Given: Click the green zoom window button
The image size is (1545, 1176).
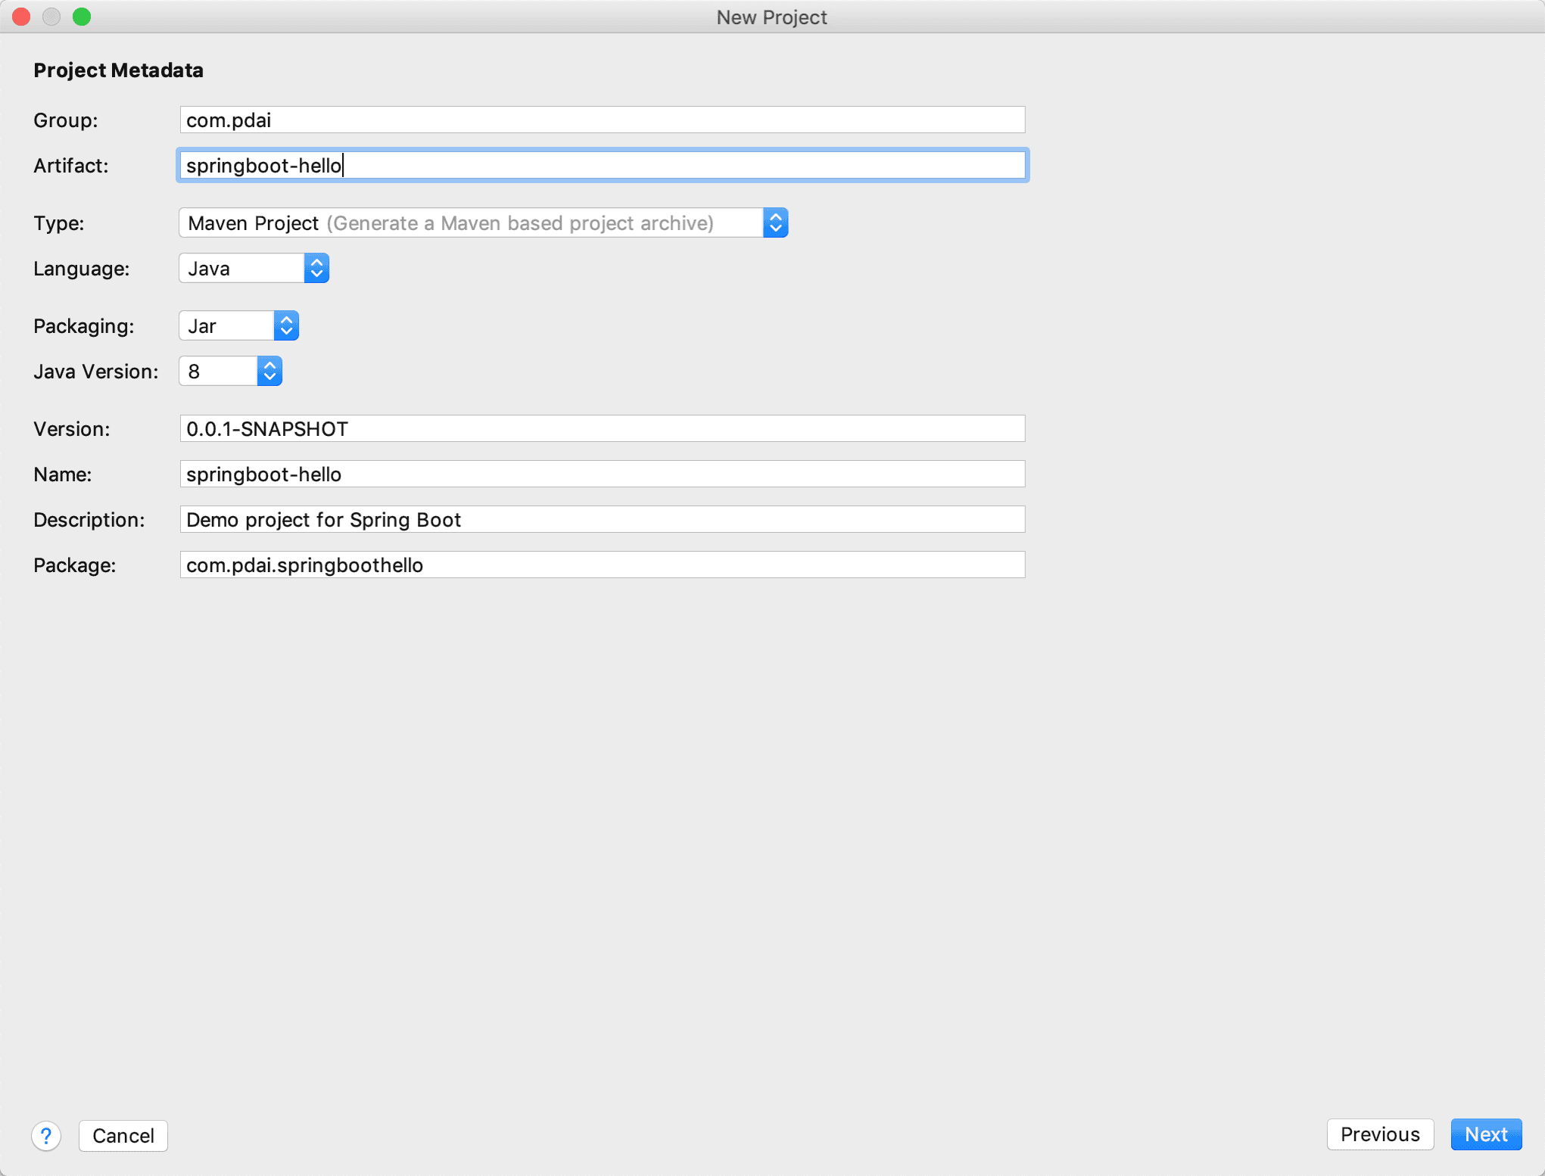Looking at the screenshot, I should click(82, 17).
